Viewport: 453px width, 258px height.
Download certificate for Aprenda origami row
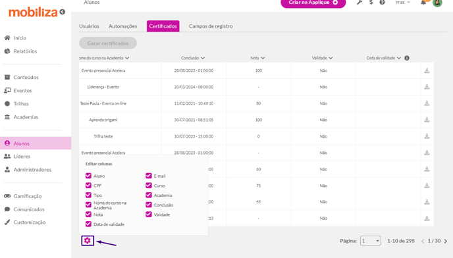pos(427,120)
